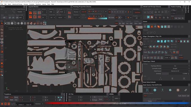This screenshot has height=107, width=191.
Task: Open the vertical Grid & Snap tab
Action: [66, 97]
